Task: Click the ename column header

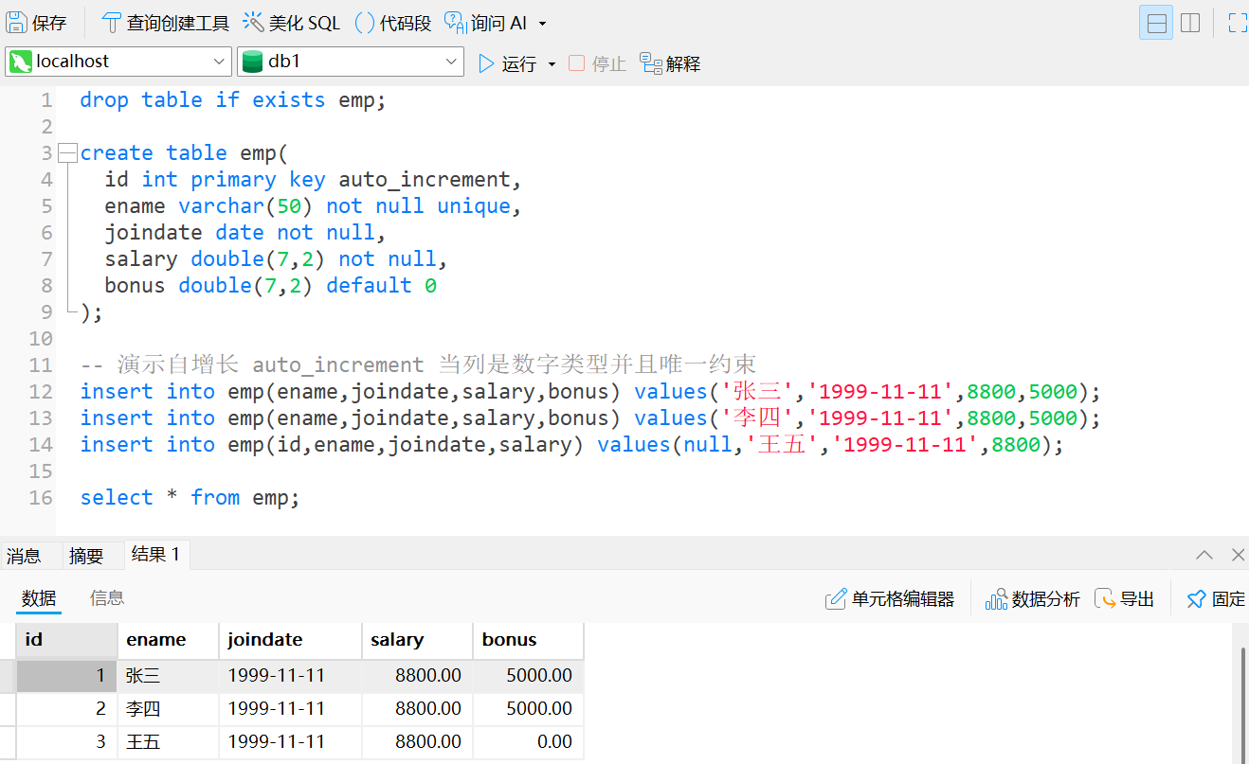Action: pyautogui.click(x=169, y=640)
